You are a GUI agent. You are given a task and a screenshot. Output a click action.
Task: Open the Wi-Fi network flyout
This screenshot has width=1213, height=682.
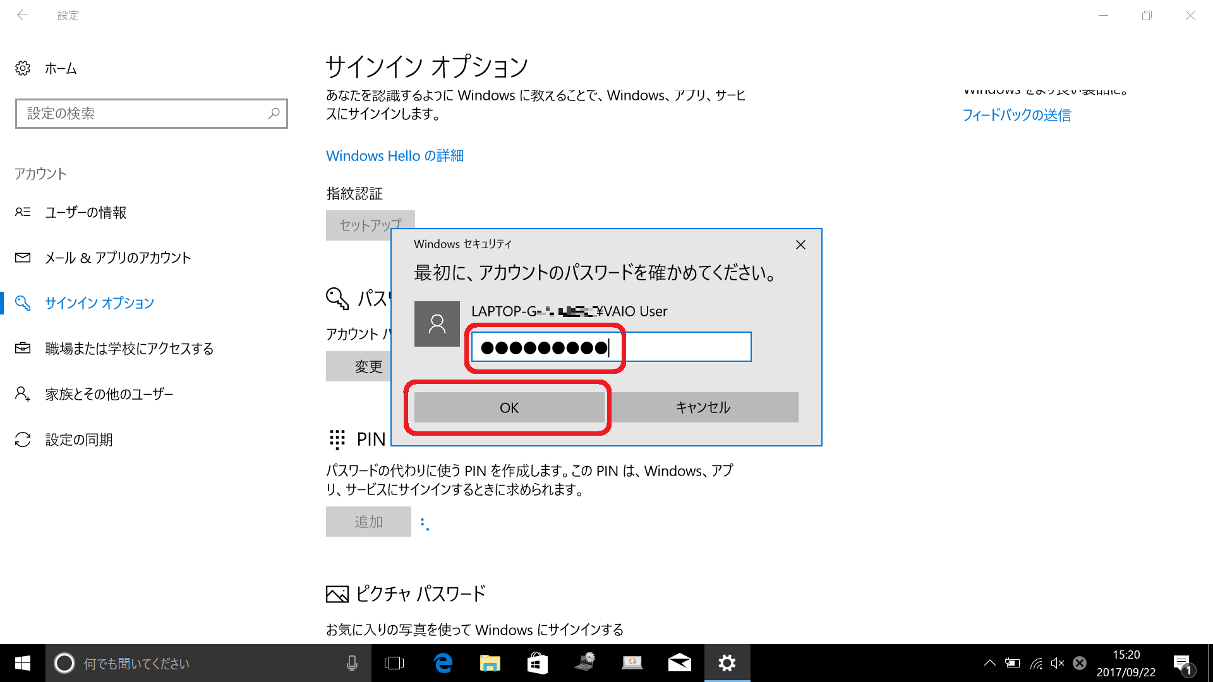click(x=1036, y=663)
